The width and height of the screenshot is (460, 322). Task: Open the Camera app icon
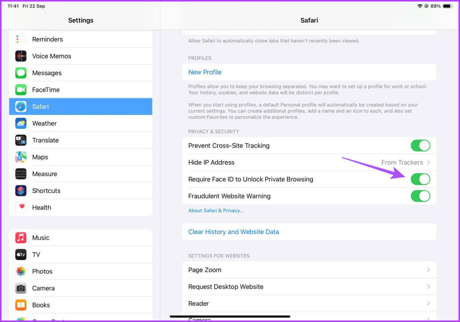point(21,288)
